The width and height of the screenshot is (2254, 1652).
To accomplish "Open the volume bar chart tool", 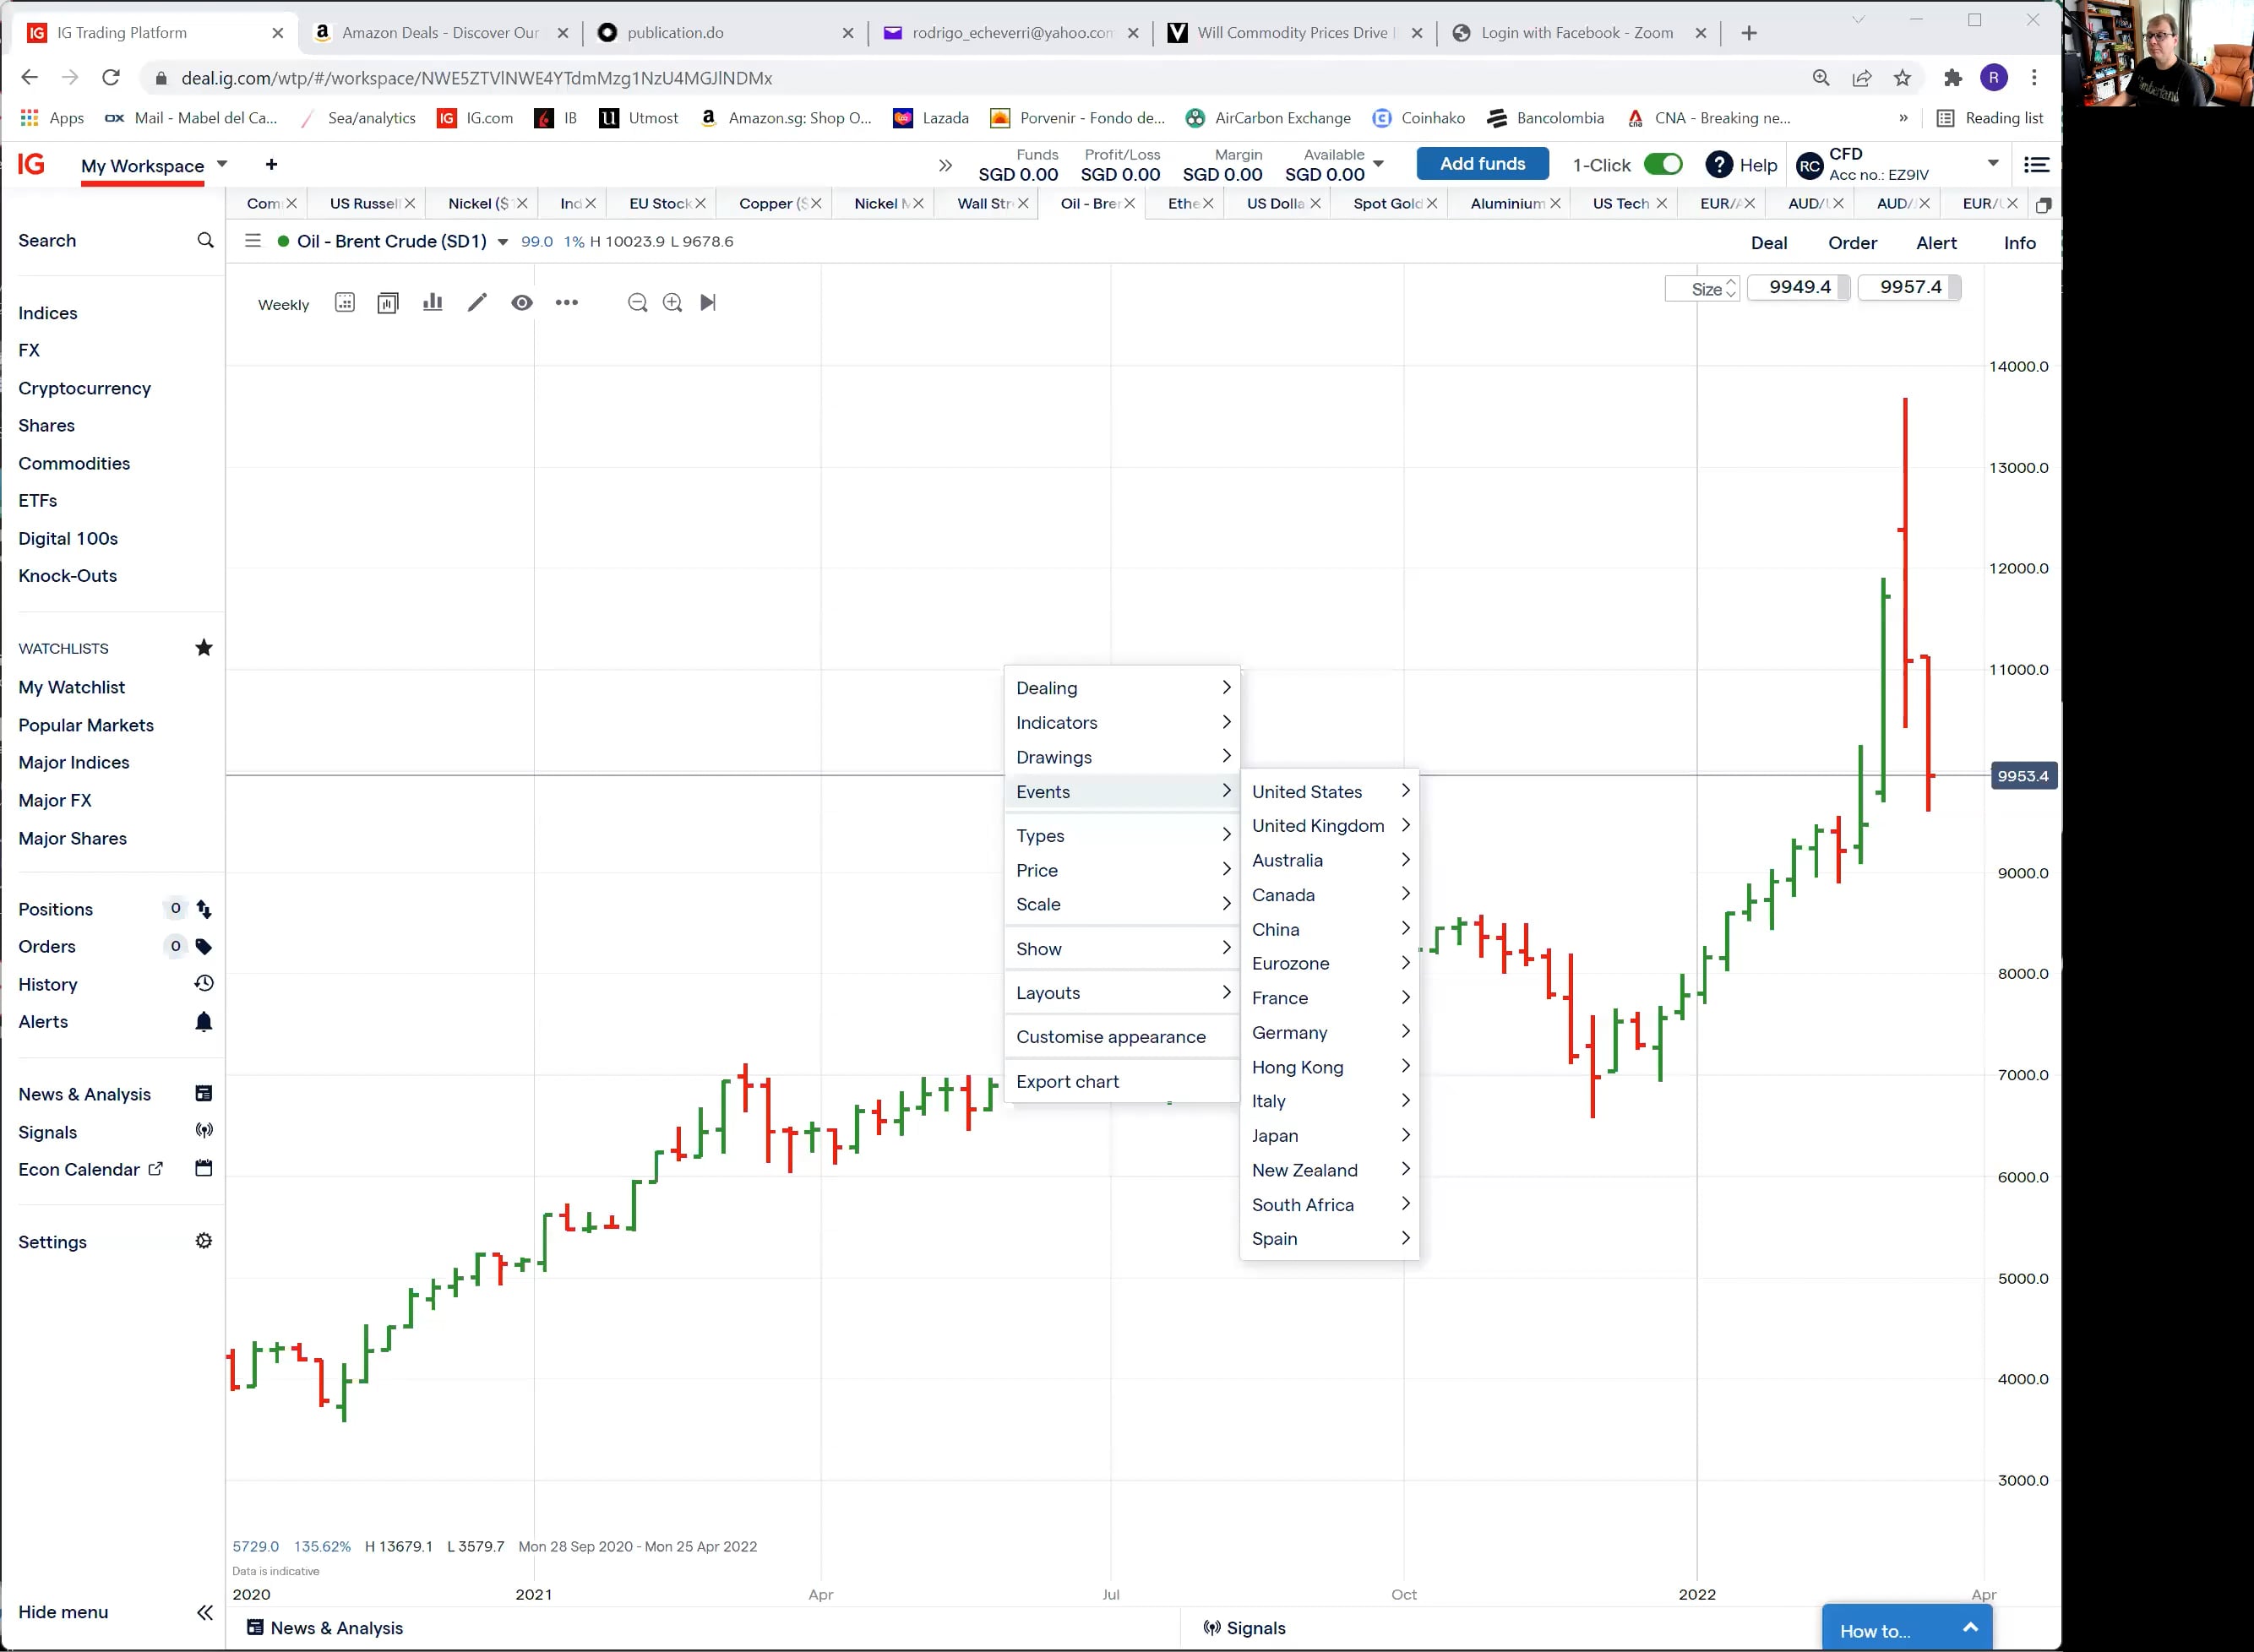I will [x=432, y=302].
